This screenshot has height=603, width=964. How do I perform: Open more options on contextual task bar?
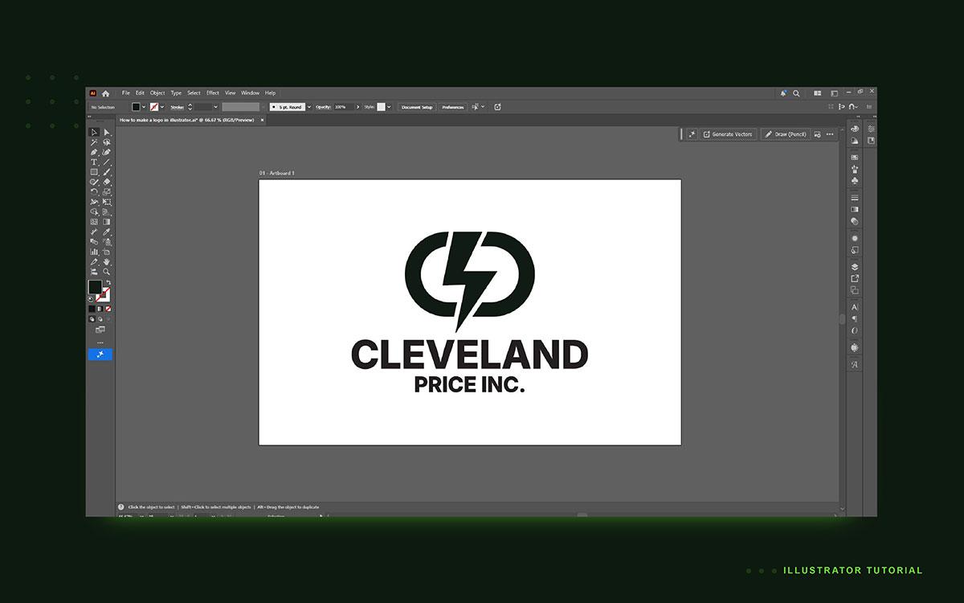[830, 134]
